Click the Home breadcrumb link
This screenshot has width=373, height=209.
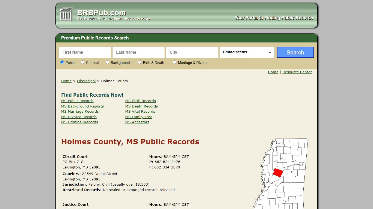66,81
